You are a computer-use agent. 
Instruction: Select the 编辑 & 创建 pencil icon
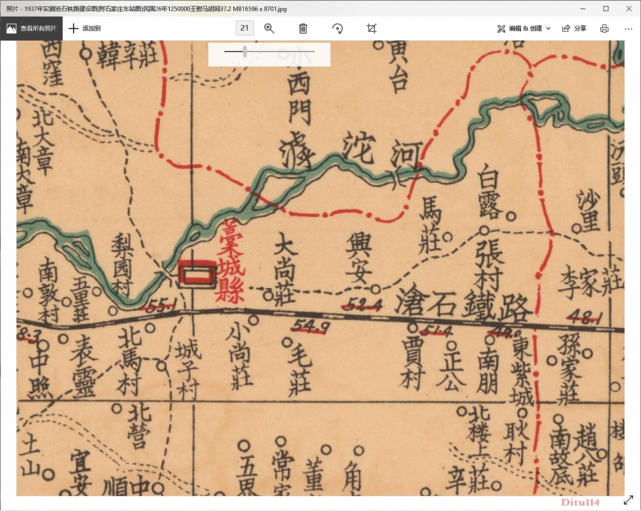tap(501, 29)
